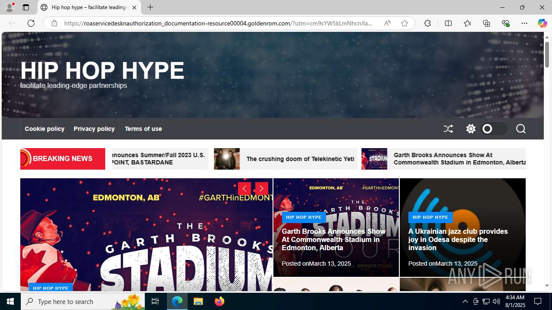Close the Hip hop hype tab
552x310 pixels.
click(x=134, y=7)
